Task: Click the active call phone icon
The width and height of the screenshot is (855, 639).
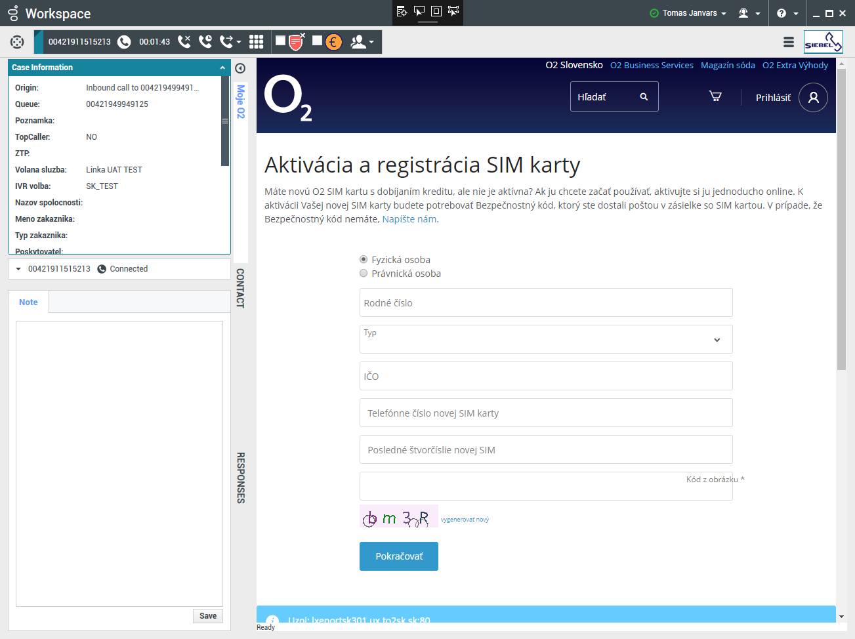Action: pos(124,42)
